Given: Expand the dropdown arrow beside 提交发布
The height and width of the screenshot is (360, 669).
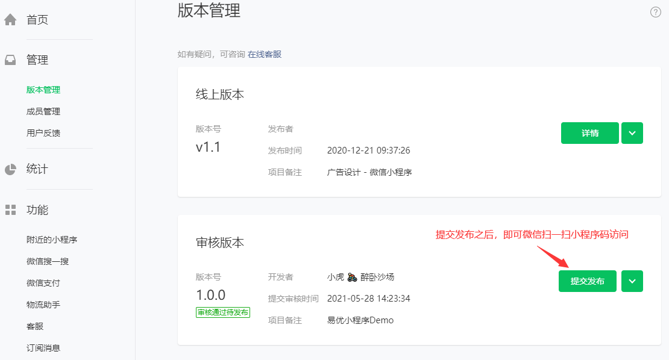Looking at the screenshot, I should (x=632, y=281).
